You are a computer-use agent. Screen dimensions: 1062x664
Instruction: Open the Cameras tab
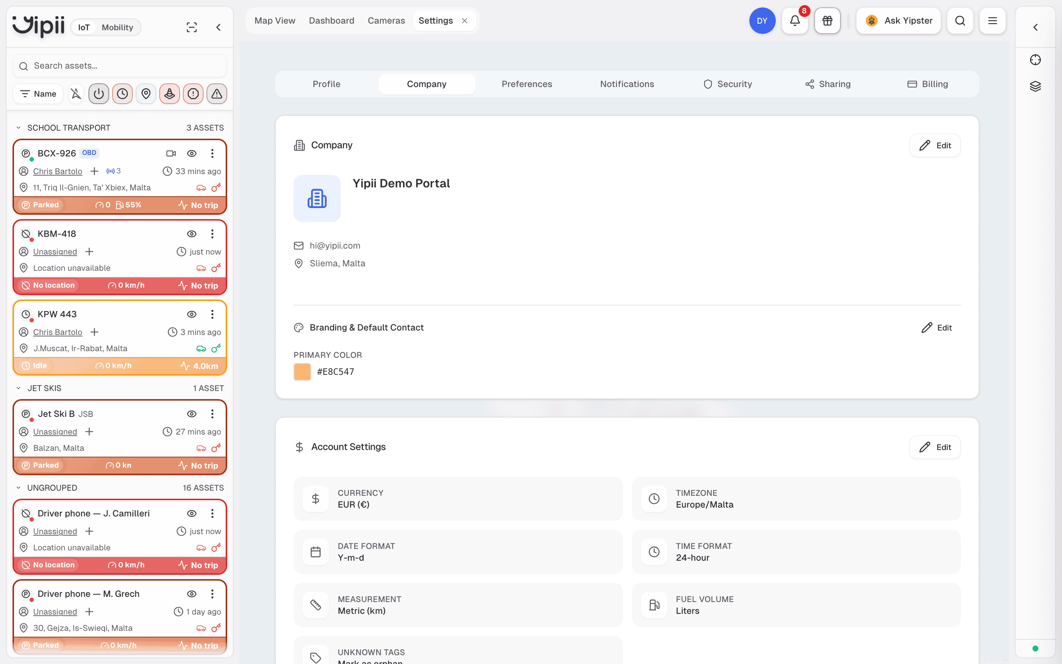pos(386,21)
